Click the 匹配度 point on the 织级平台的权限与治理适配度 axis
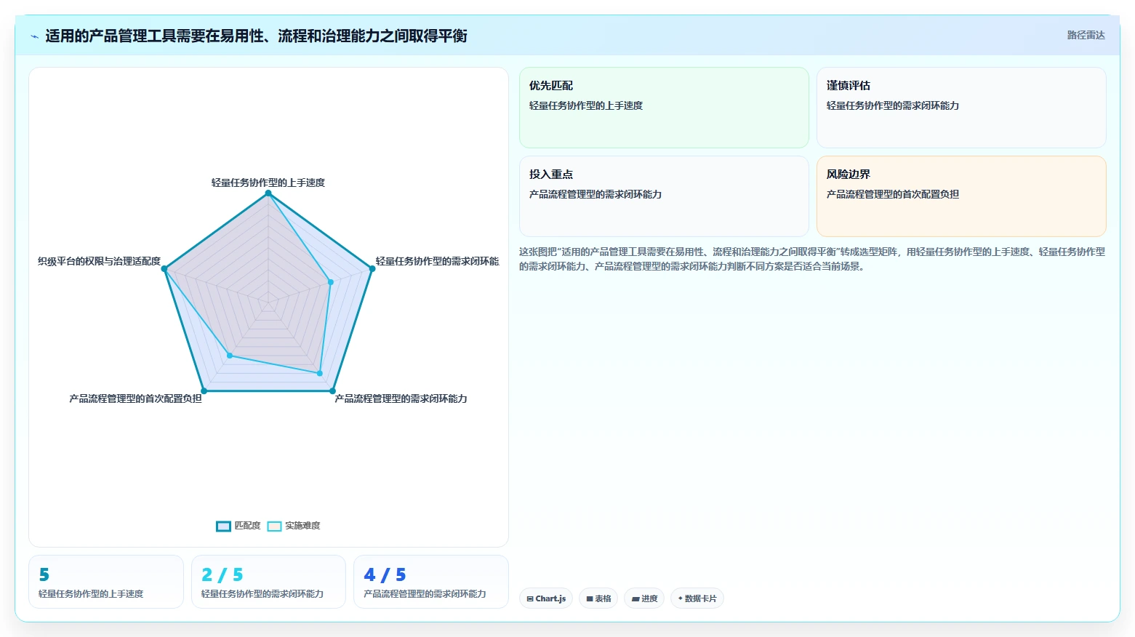Image resolution: width=1135 pixels, height=637 pixels. pyautogui.click(x=164, y=269)
